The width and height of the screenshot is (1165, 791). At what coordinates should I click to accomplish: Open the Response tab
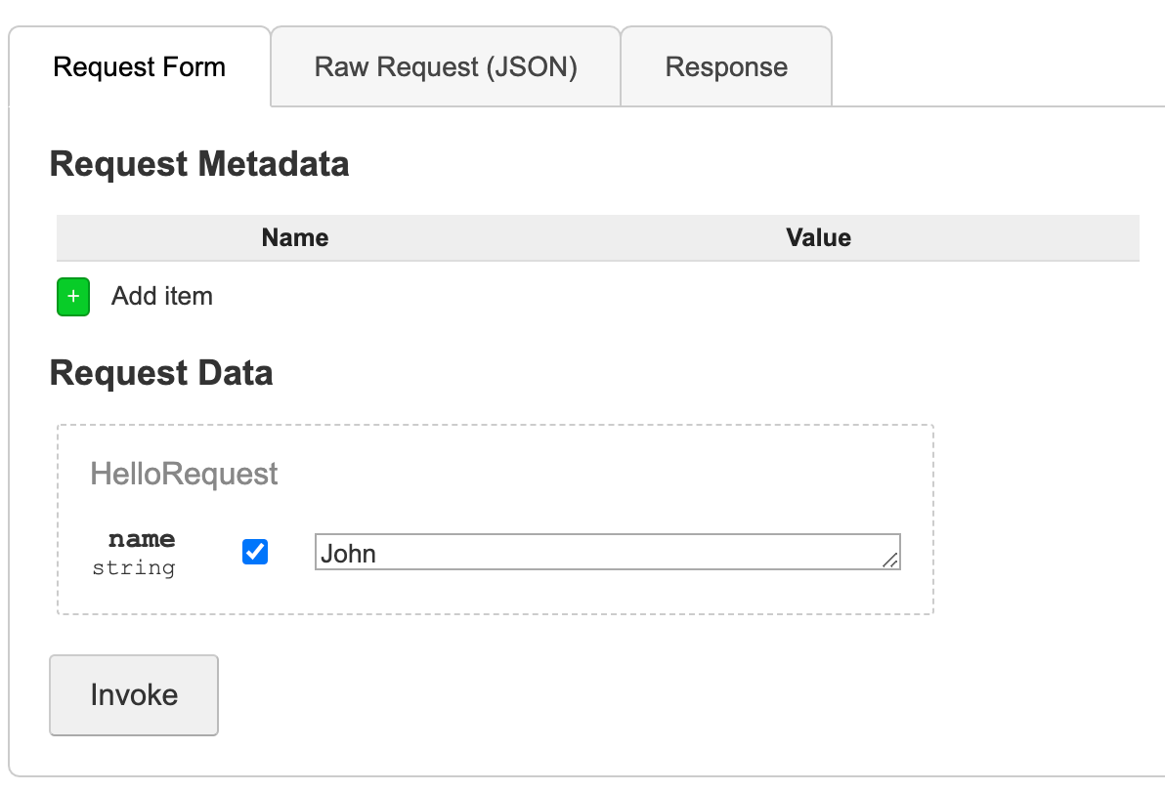pos(726,66)
